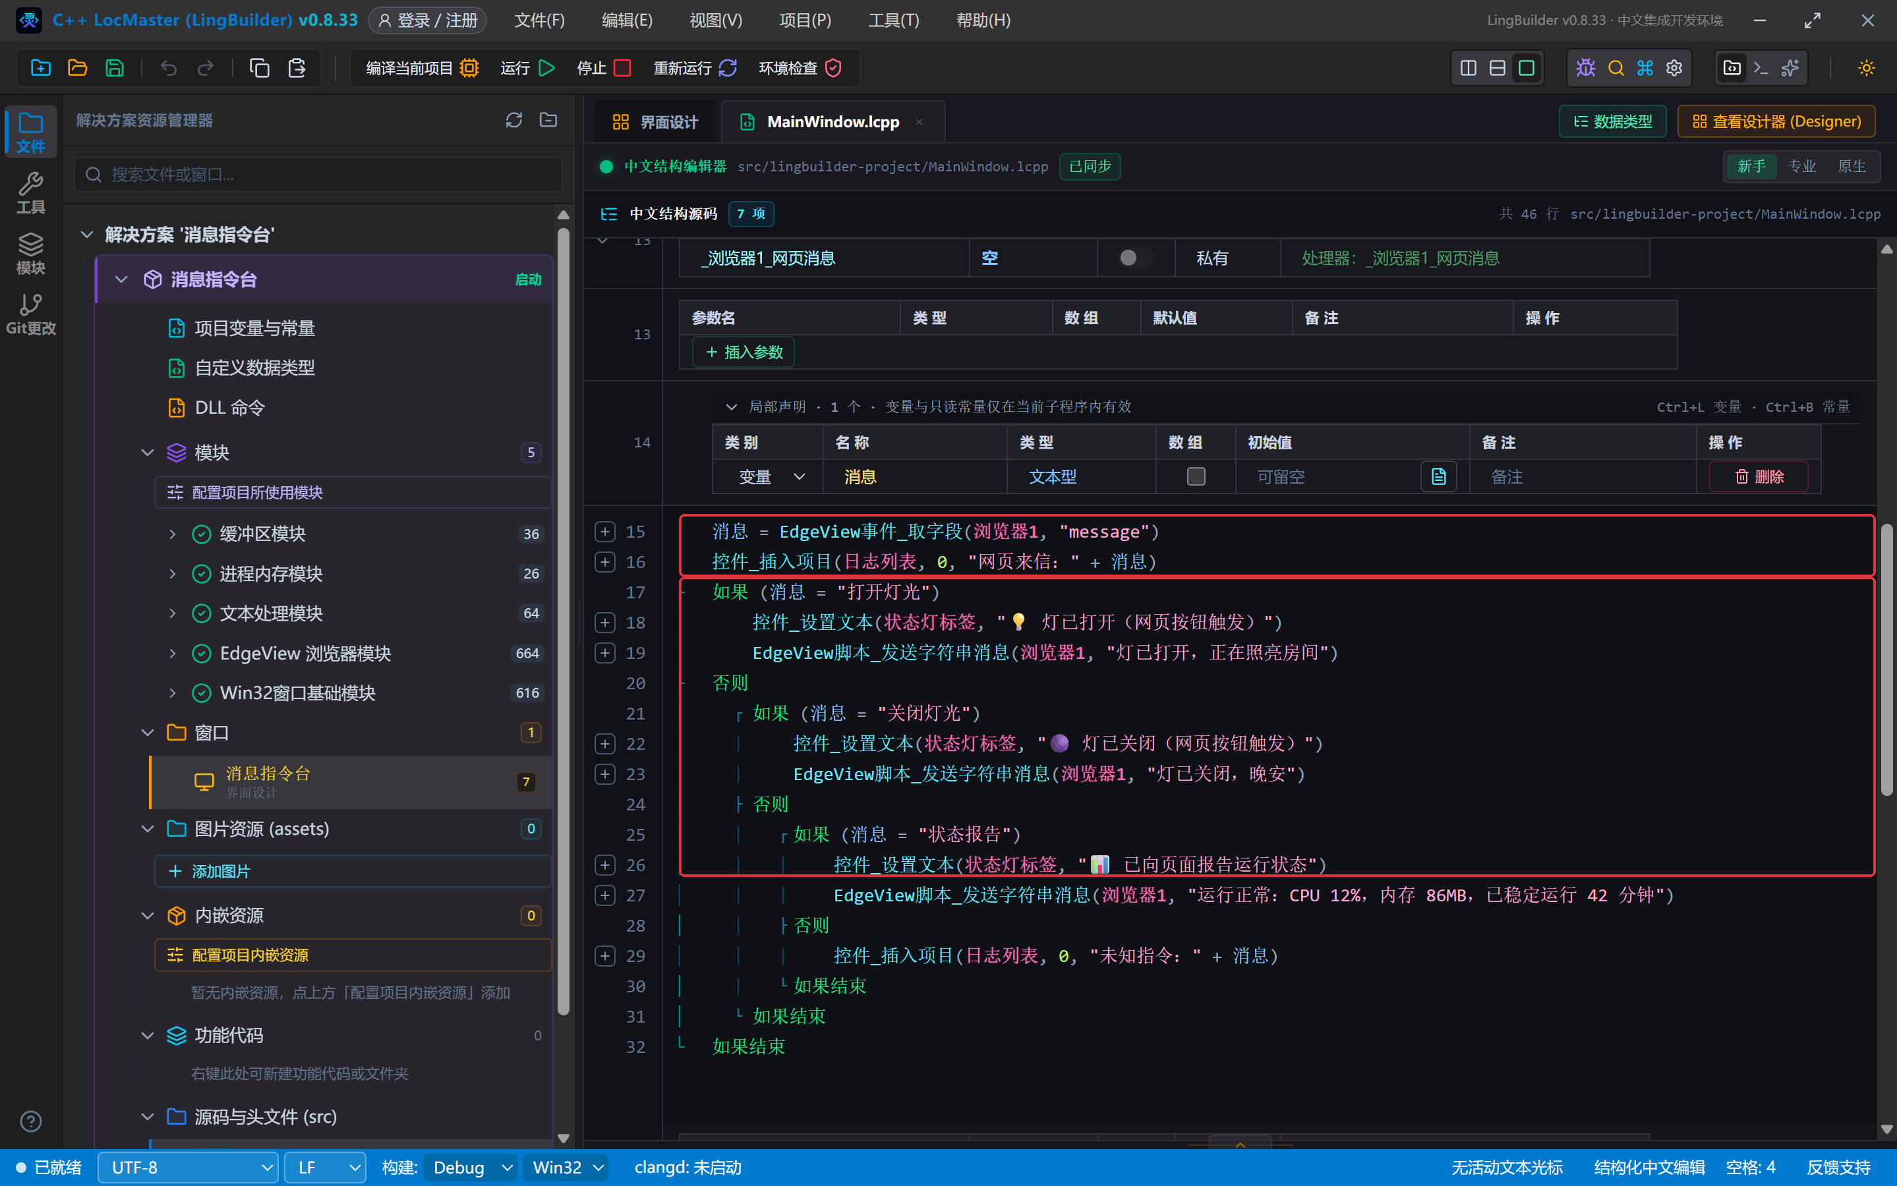Click the copy icon in the toolbar

click(x=260, y=69)
